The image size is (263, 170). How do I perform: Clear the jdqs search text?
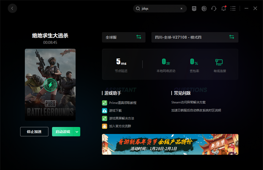click(x=181, y=9)
